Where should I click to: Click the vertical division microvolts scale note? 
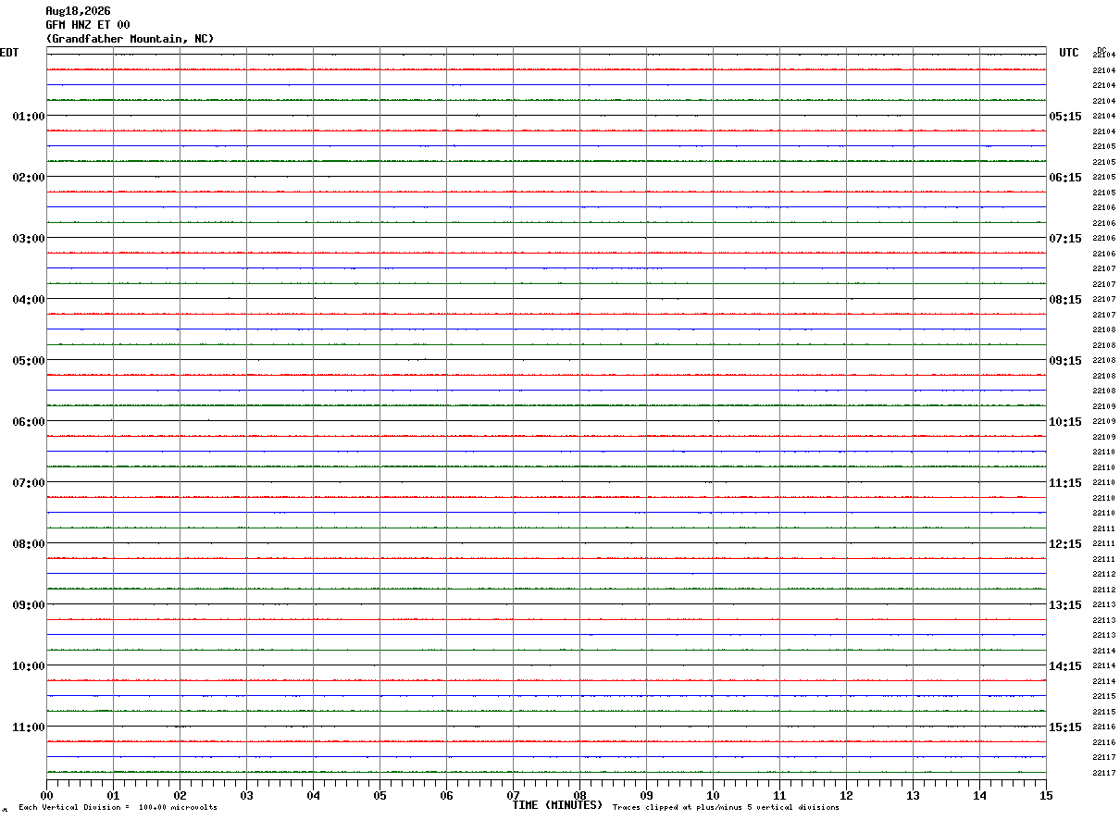click(x=118, y=808)
